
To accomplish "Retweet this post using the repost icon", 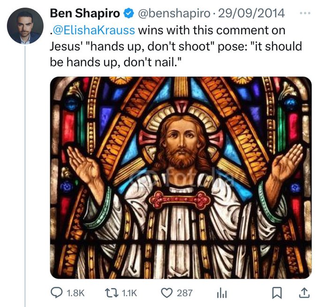I will coord(112,293).
